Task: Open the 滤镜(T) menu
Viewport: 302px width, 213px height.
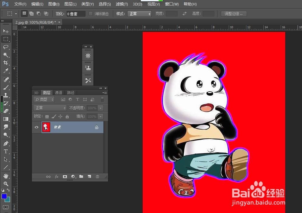Action: [122, 4]
